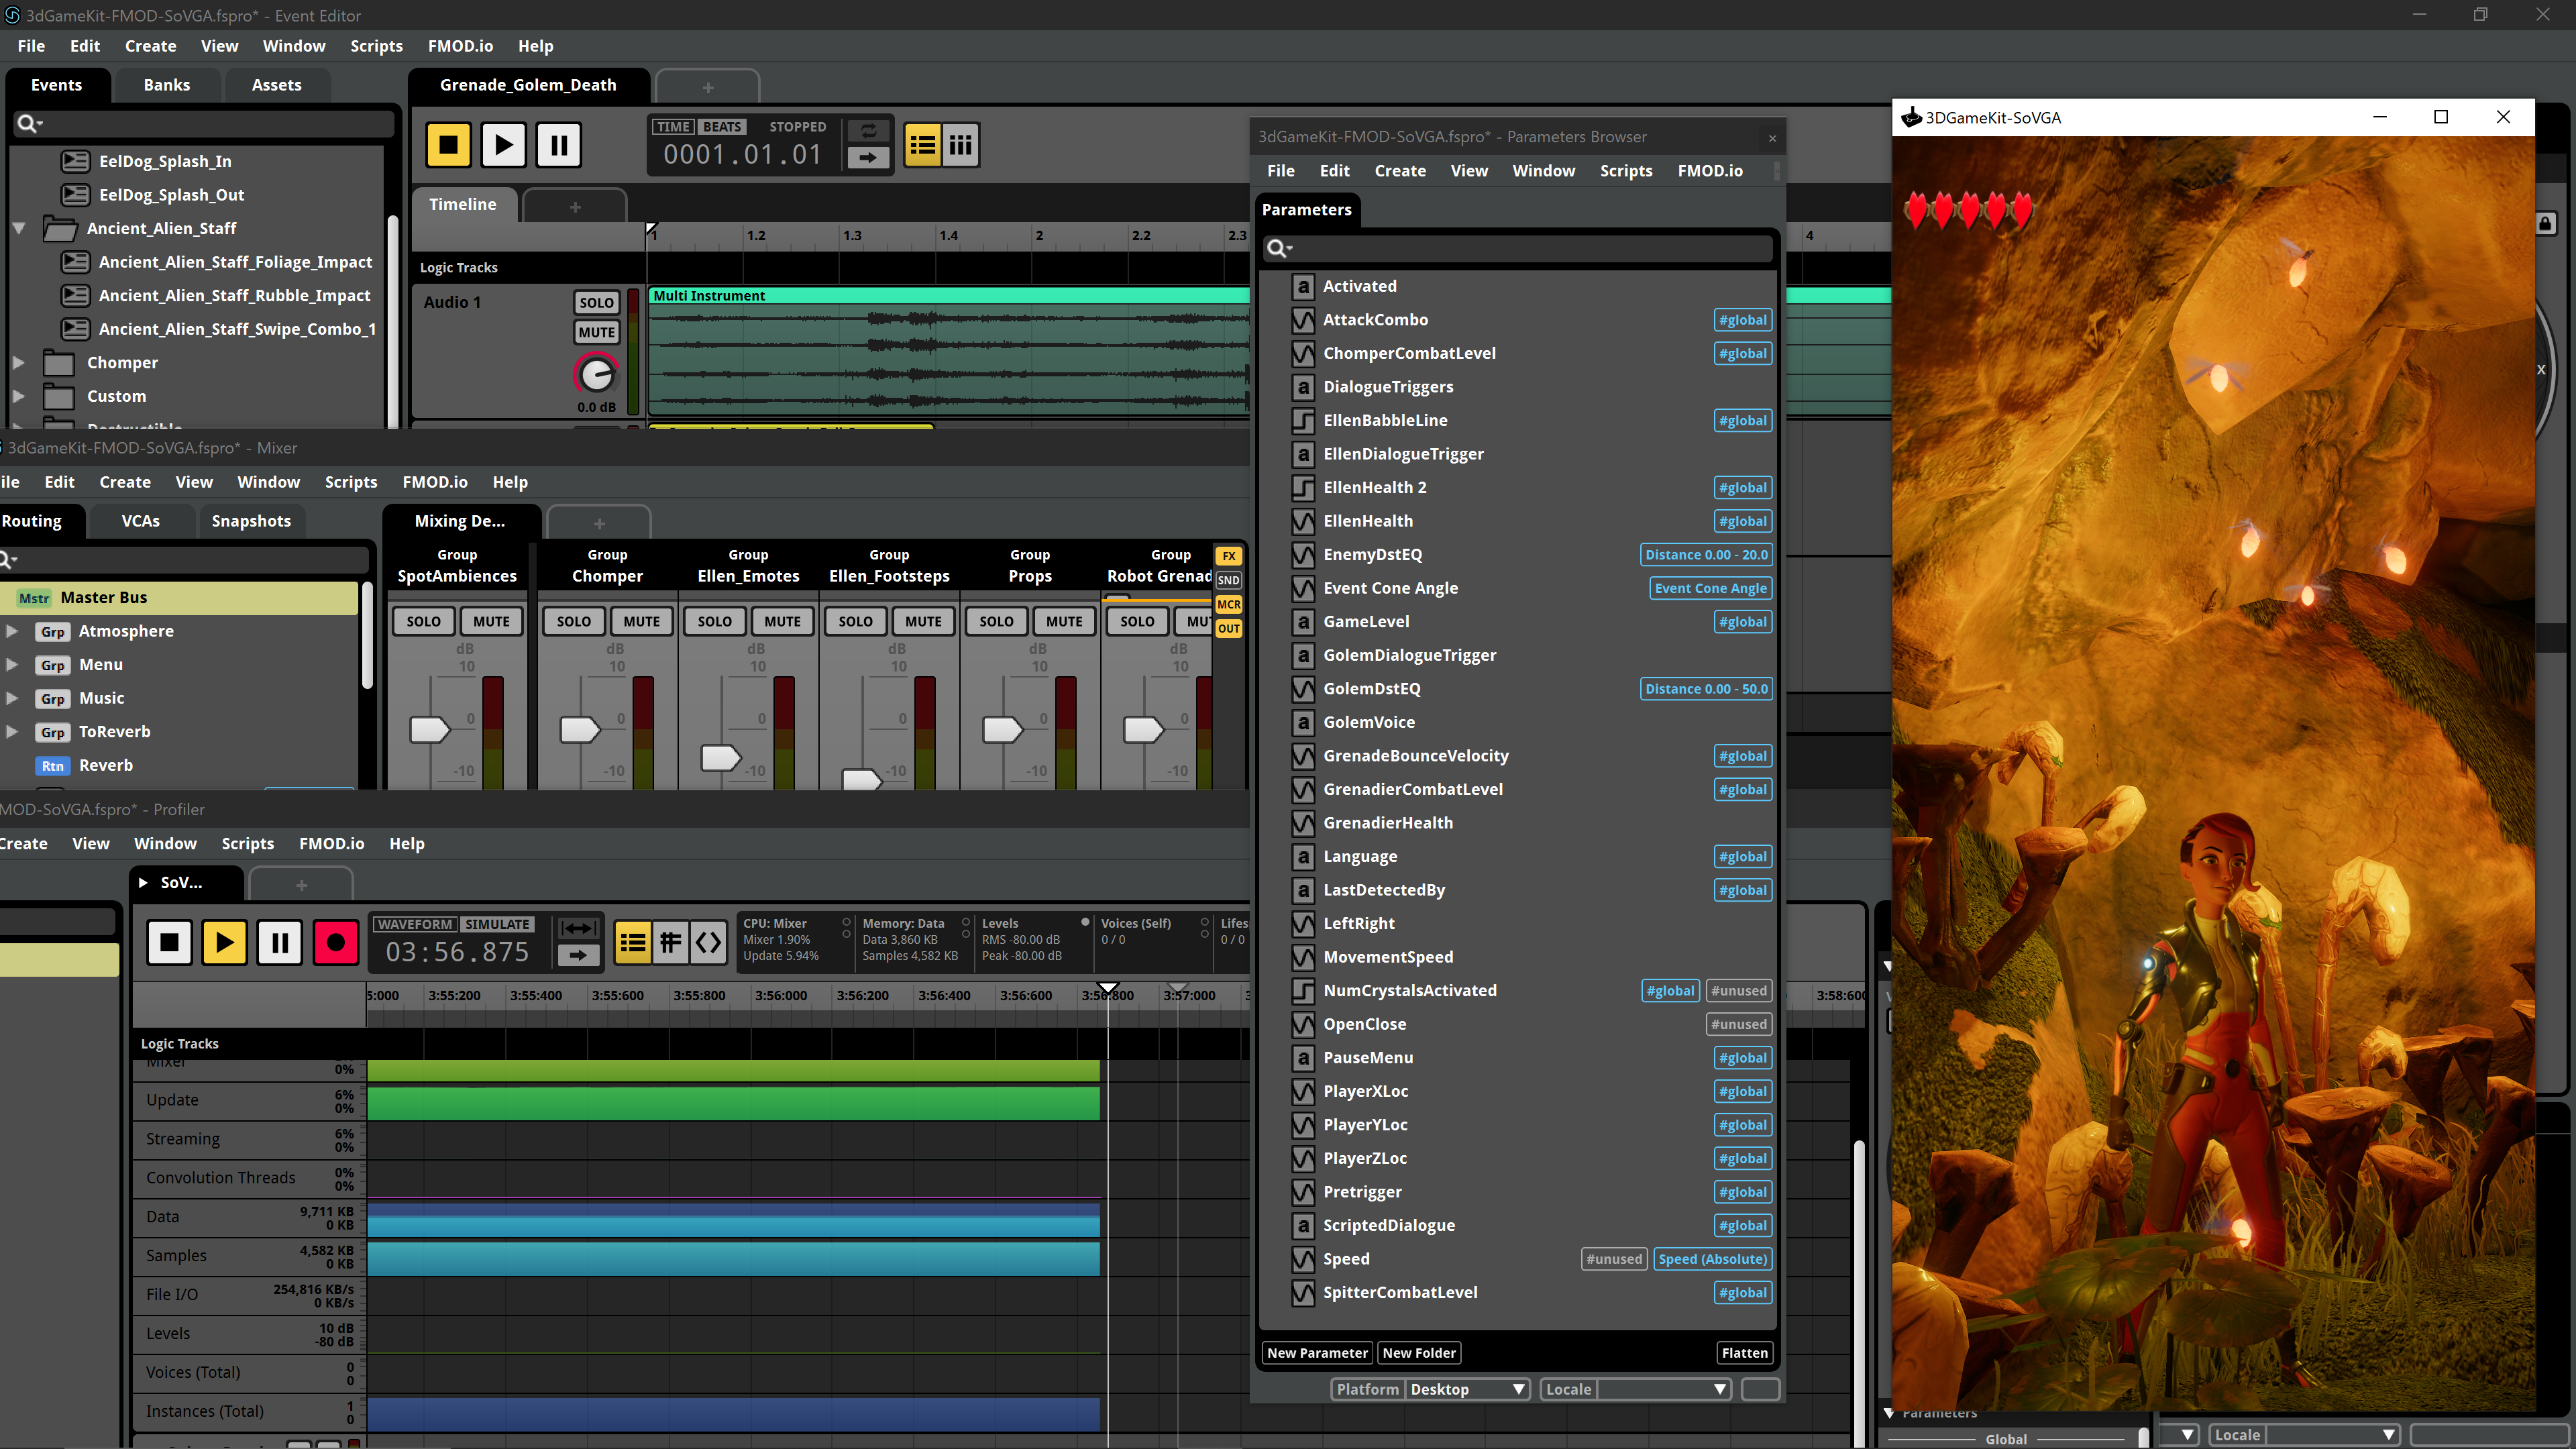Click the Event Cone Angle tag
The image size is (2576, 1449).
pyautogui.click(x=1710, y=589)
